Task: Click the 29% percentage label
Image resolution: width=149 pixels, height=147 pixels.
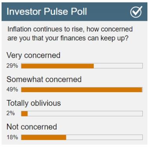Action: (x=12, y=66)
